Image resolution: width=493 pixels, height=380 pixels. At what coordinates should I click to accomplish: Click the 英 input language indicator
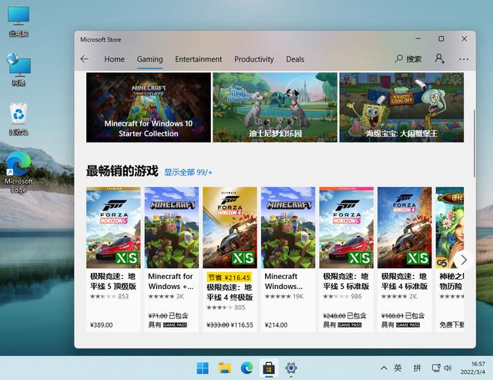(398, 368)
